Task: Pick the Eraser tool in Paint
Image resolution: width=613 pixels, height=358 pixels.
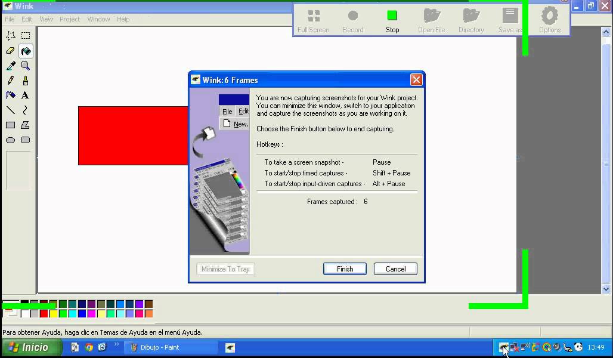Action: 11,51
